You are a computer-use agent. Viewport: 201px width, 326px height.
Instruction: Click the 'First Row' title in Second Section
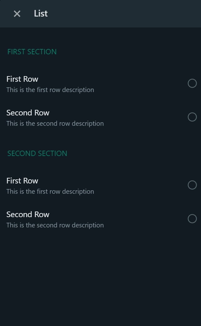(22, 181)
